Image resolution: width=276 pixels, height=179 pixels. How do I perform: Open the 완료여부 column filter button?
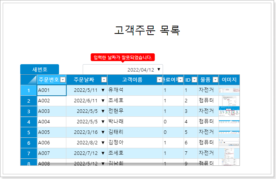pyautogui.click(x=180, y=80)
